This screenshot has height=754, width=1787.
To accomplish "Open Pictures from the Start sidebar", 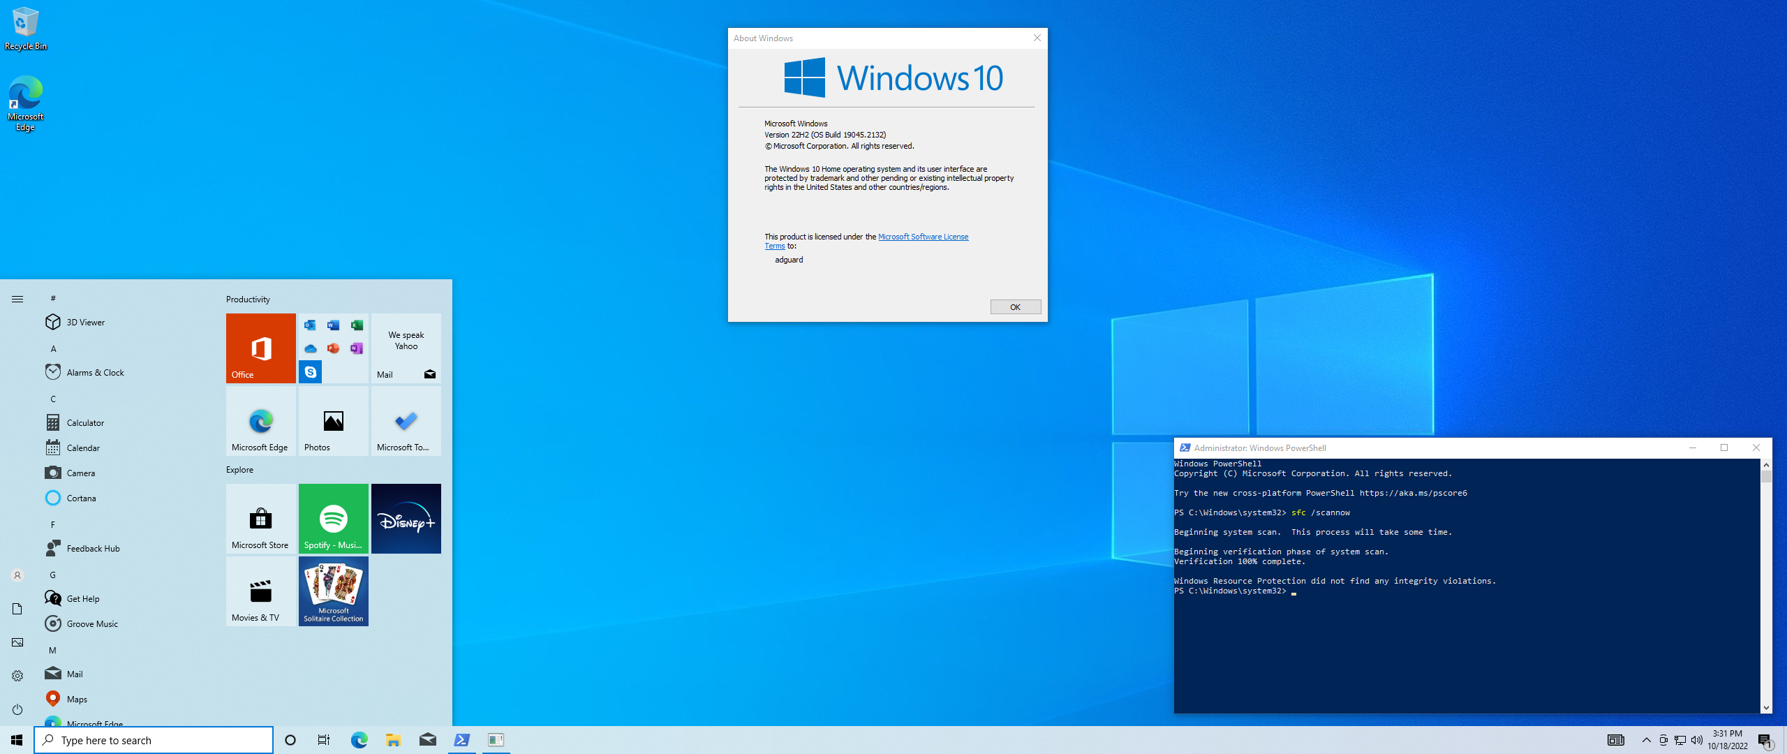I will point(17,642).
